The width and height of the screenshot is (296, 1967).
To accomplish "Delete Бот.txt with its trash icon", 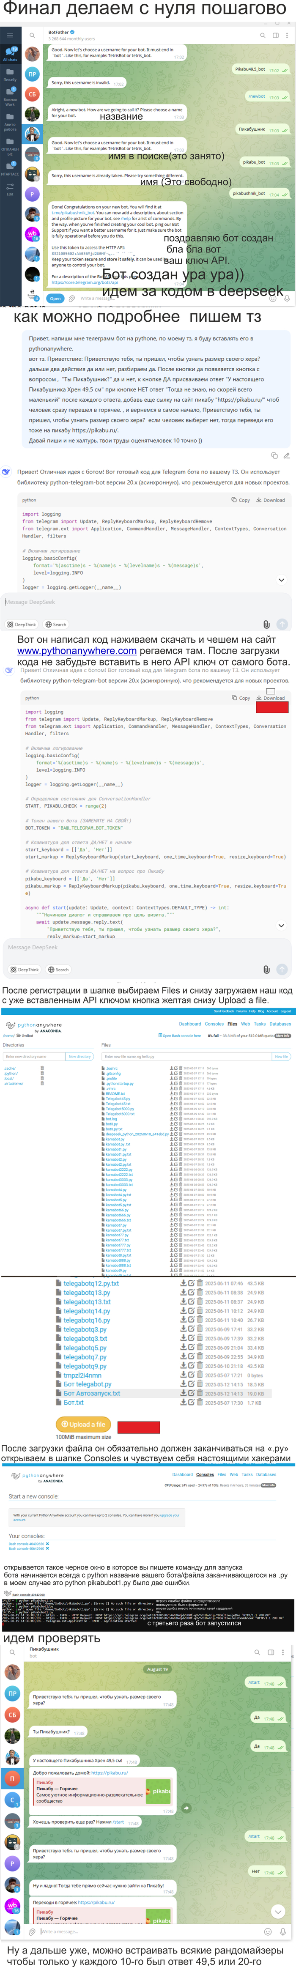I will (x=199, y=1403).
